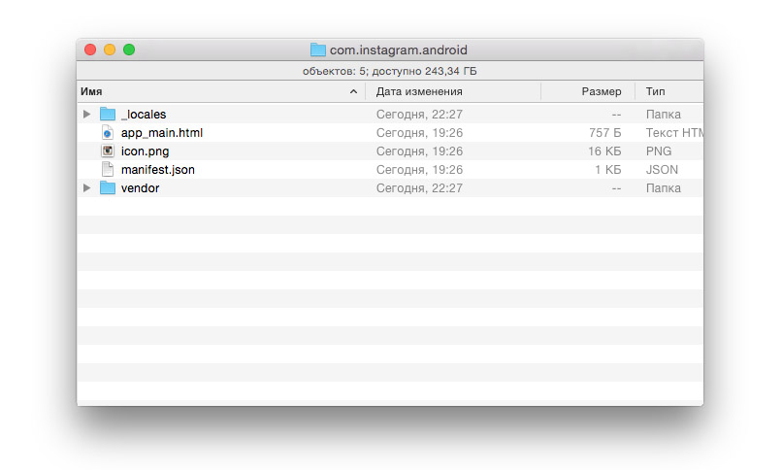
Task: Click the _locales folder icon
Action: pyautogui.click(x=108, y=115)
